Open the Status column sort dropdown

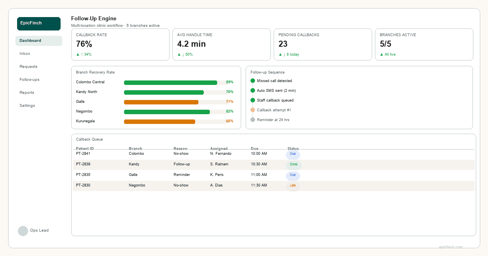[293, 148]
